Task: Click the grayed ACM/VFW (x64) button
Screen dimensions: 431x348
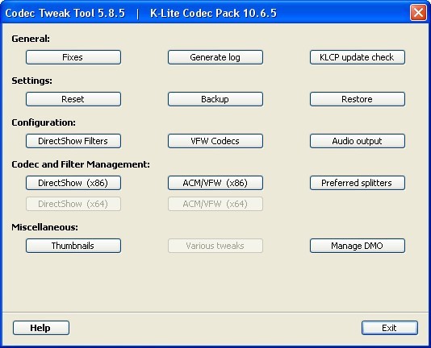Action: click(215, 204)
